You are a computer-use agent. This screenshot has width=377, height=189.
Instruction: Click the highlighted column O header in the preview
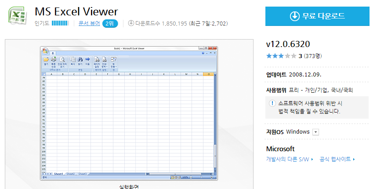tap(208, 74)
